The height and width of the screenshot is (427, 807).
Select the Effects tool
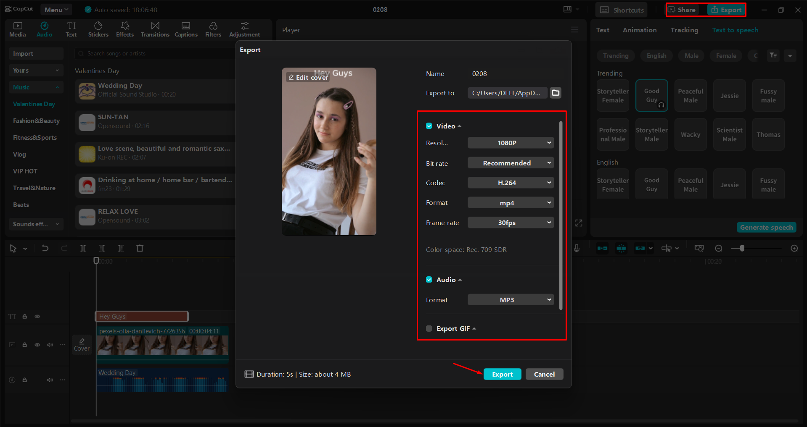(124, 29)
